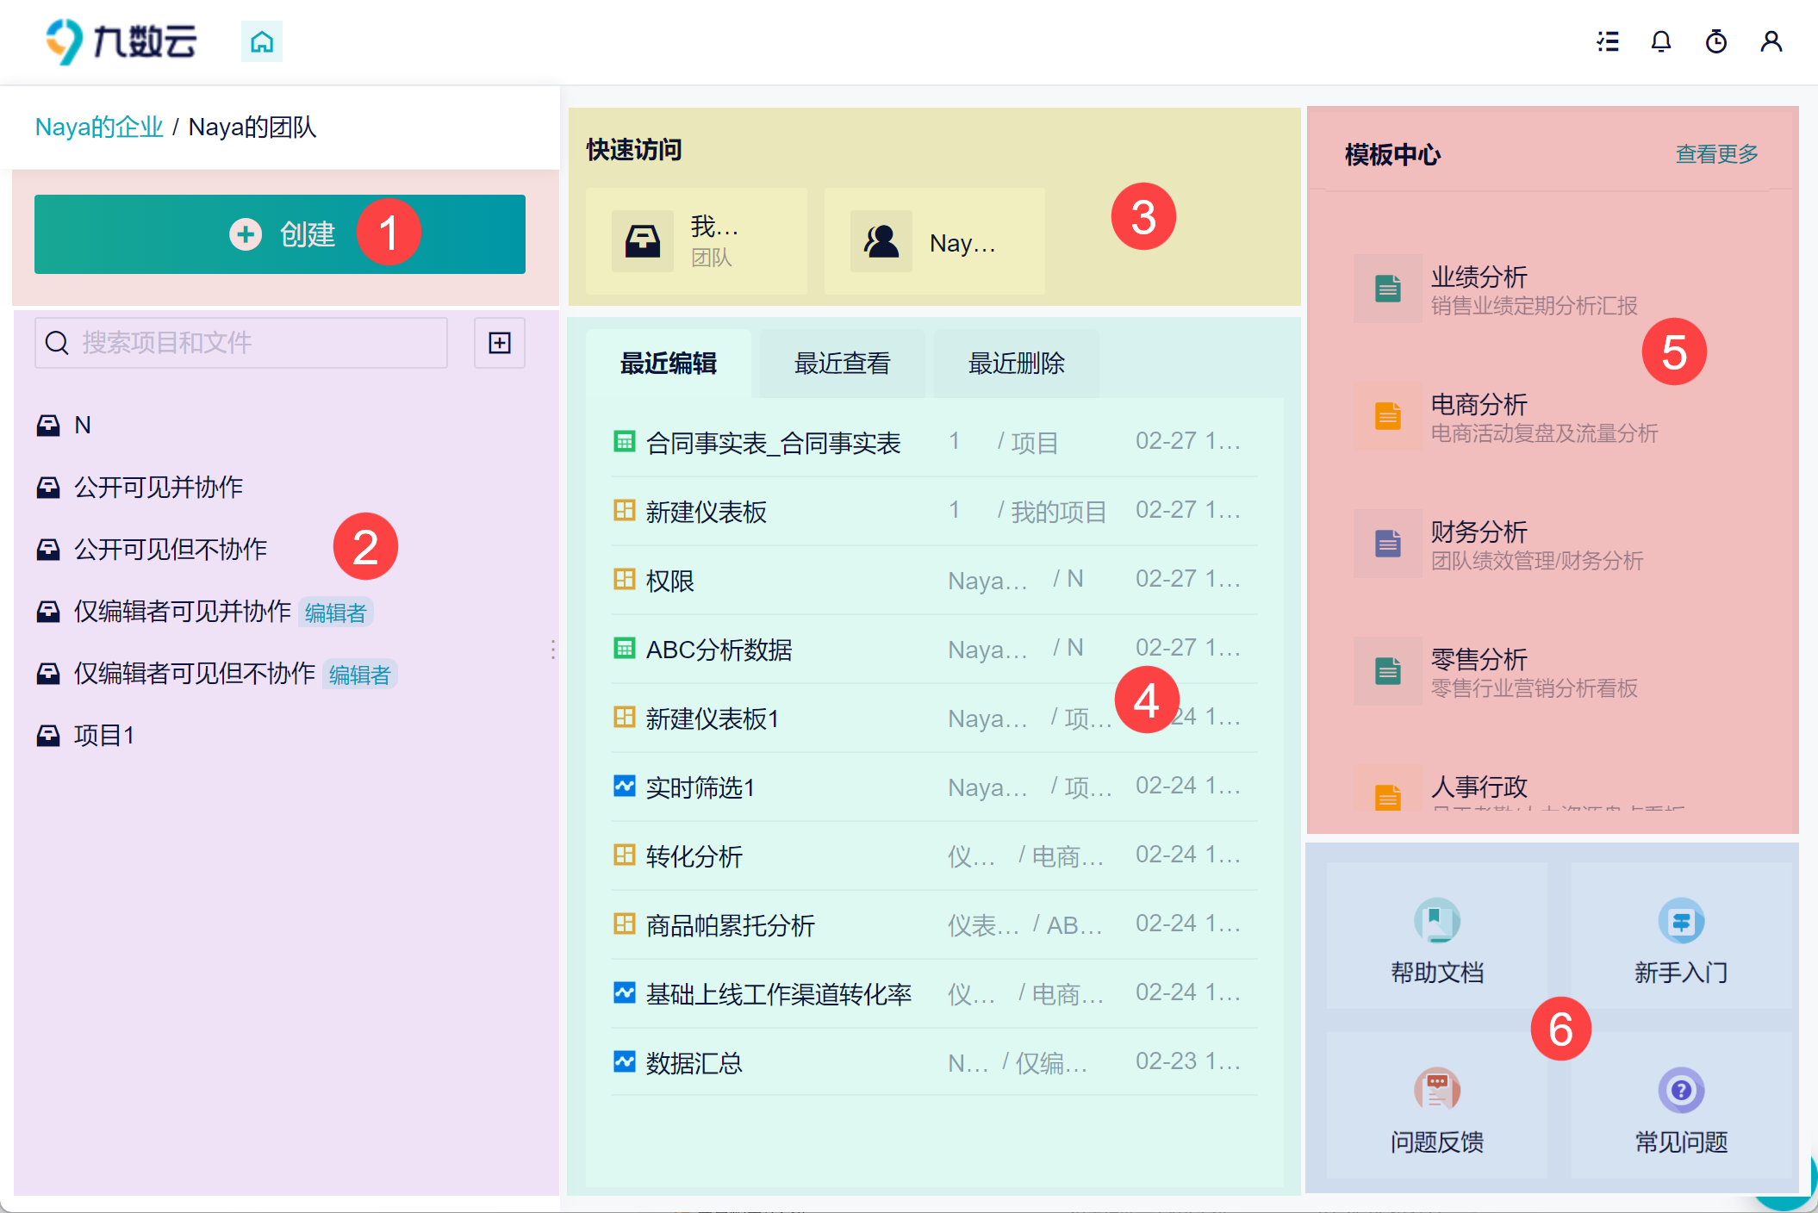Open the 新手入门 beginner guide icon
The height and width of the screenshot is (1213, 1818).
[1680, 920]
